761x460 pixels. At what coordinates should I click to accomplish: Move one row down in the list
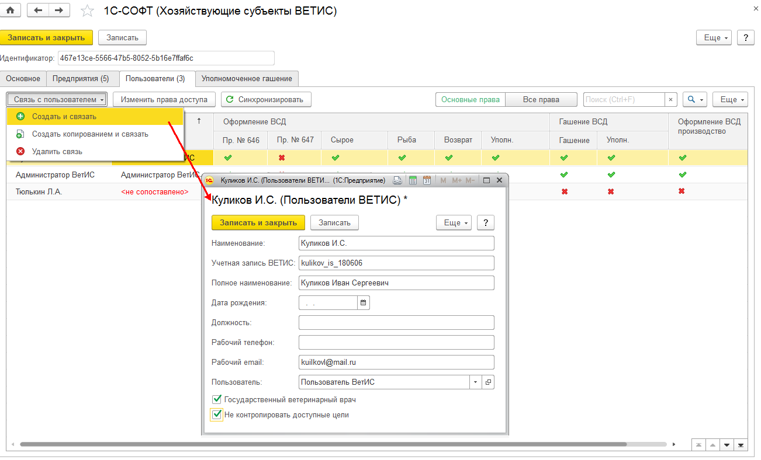(727, 445)
